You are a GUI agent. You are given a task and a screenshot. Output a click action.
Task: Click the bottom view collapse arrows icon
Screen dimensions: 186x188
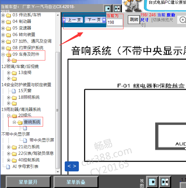[165, 182]
